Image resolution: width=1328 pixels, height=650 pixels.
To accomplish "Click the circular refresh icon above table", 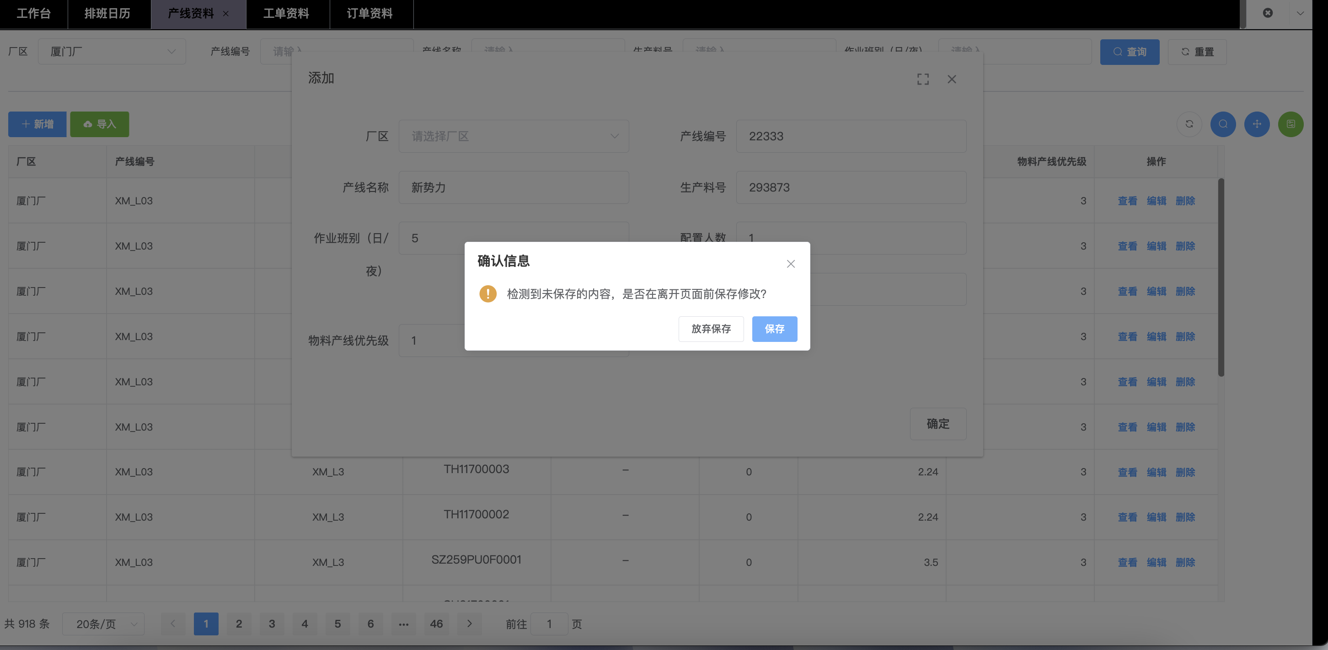I will [1189, 124].
